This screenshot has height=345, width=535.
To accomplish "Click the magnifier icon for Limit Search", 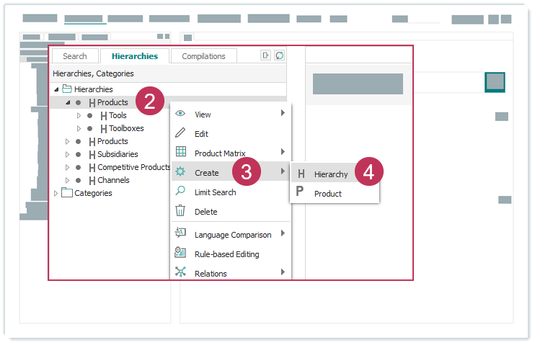I will [x=180, y=192].
